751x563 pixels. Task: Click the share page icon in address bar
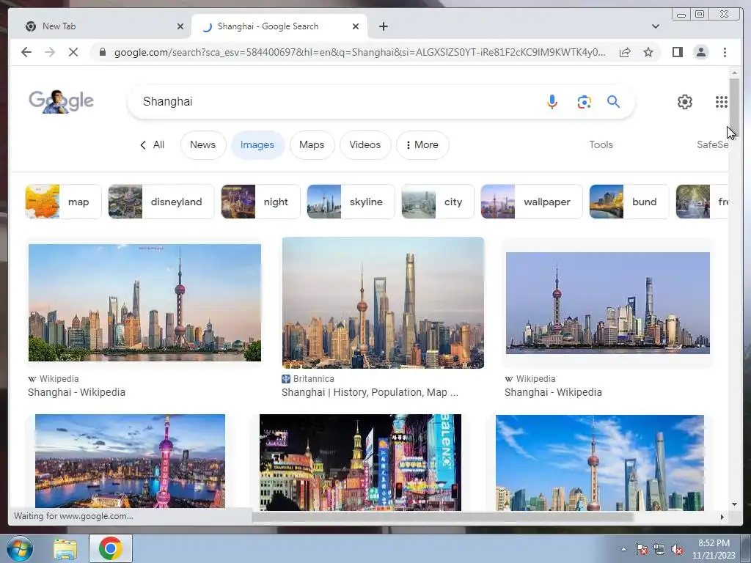[625, 52]
